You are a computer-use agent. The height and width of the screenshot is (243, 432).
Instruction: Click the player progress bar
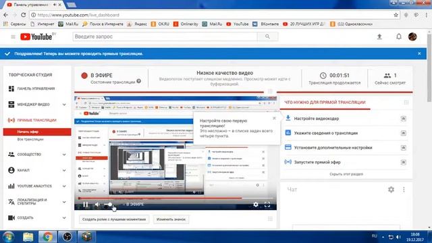click(175, 198)
